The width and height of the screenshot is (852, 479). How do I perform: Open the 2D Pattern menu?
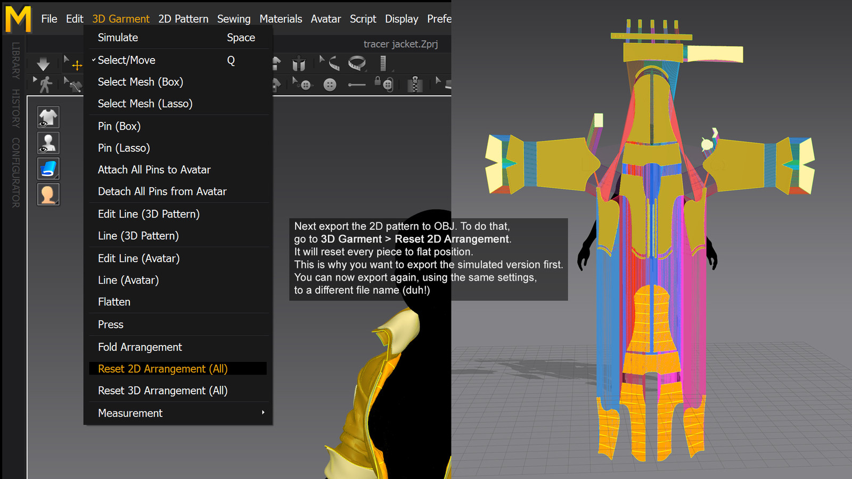tap(183, 19)
